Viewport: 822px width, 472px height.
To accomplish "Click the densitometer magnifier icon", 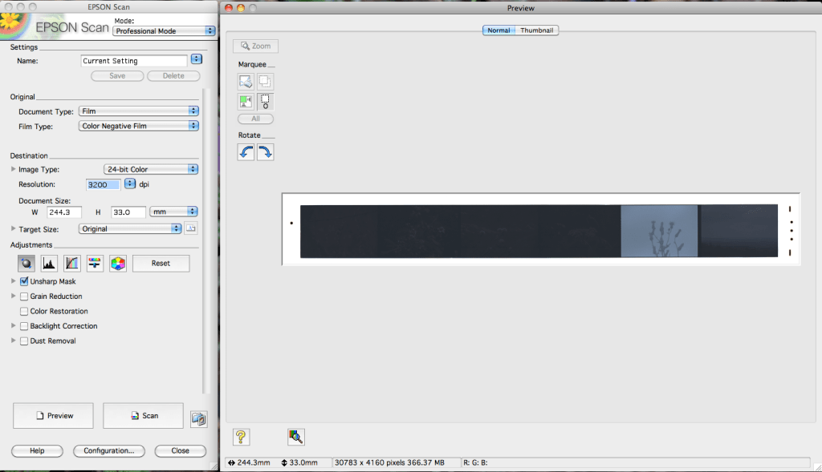I will (296, 437).
